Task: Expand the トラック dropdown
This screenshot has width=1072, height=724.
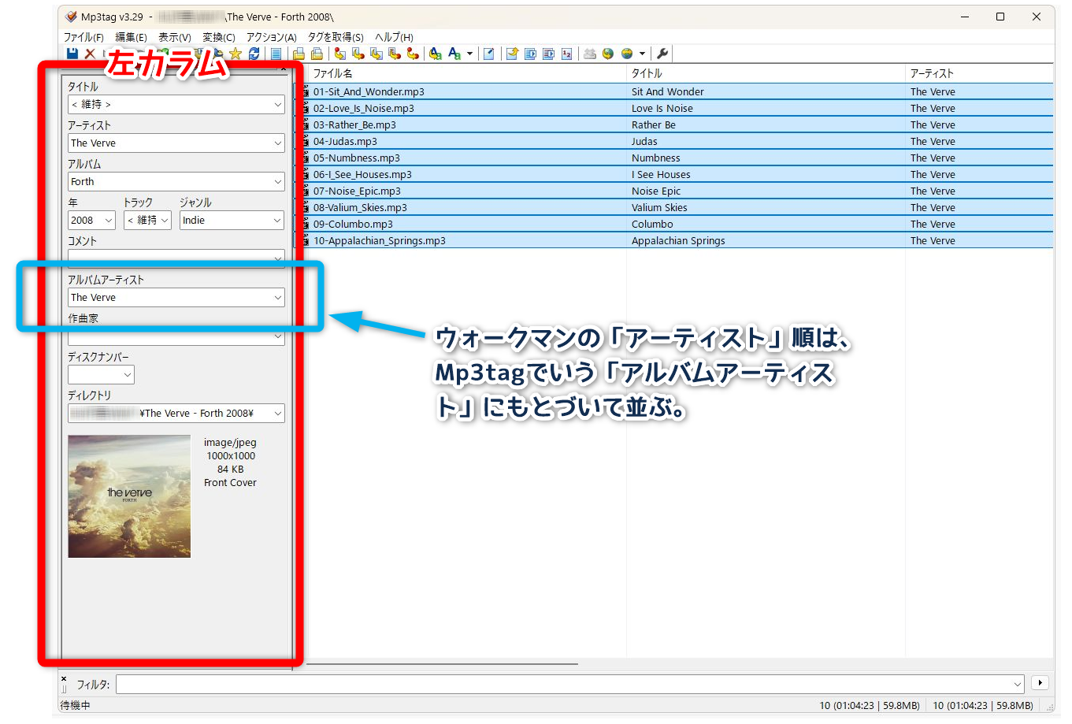Action: tap(165, 221)
